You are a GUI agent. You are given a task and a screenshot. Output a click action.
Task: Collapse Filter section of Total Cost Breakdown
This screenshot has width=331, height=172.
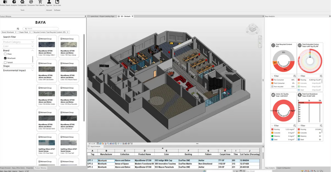[299, 126]
